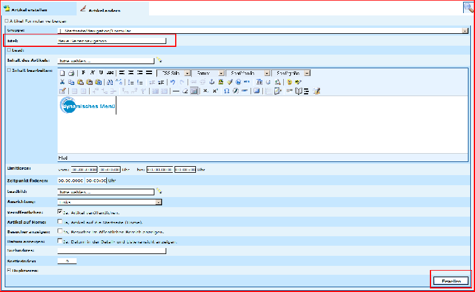475x292 pixels.
Task: Check the 'Datum anzeigen' checkbox
Action: [x=60, y=241]
